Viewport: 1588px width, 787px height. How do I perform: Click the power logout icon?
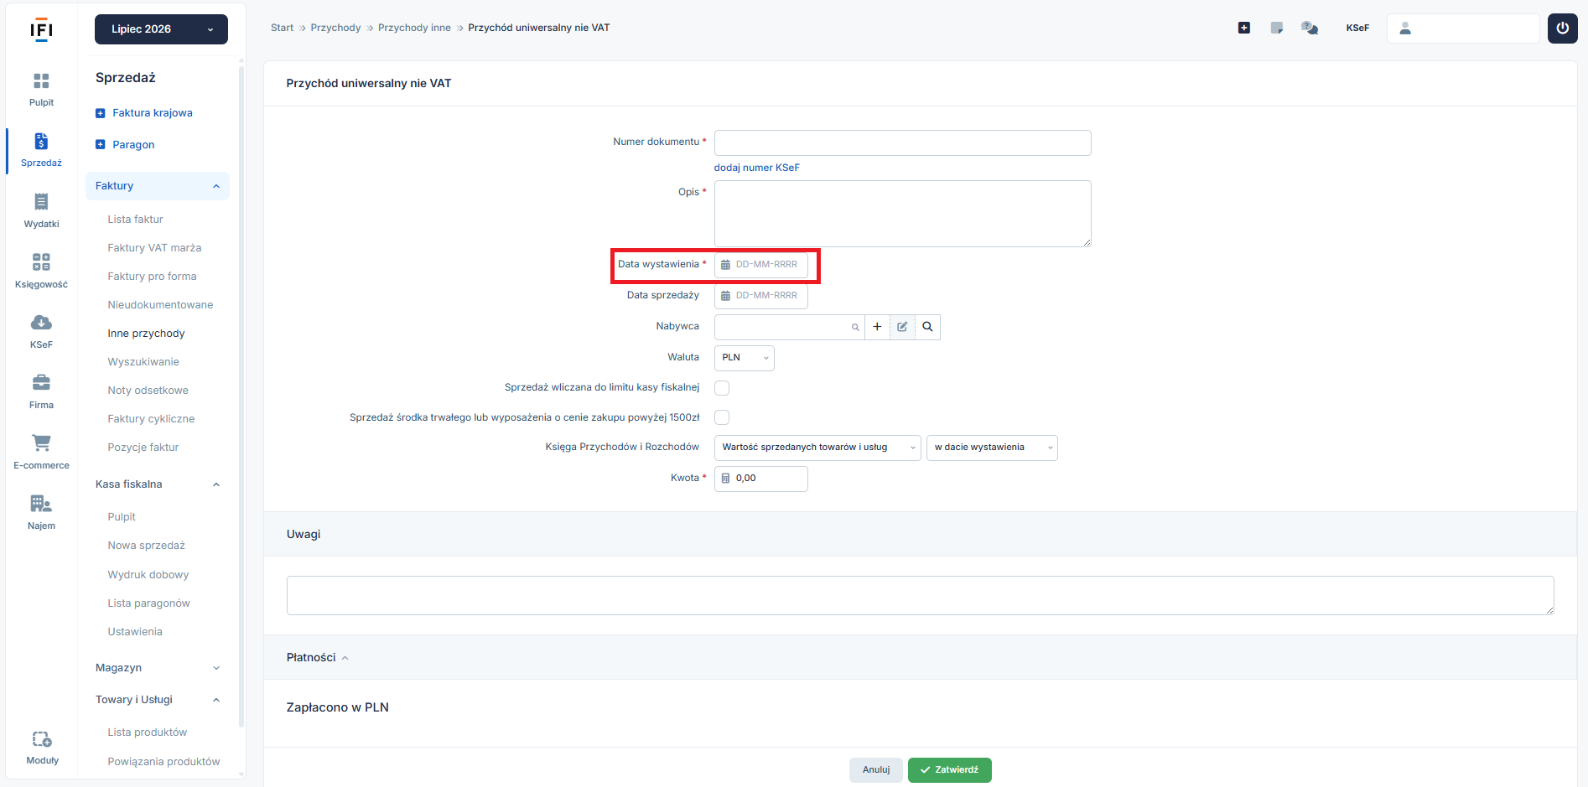coord(1562,28)
